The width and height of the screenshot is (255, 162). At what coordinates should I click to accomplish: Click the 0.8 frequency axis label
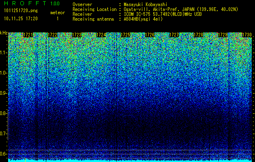click(x=3, y=113)
